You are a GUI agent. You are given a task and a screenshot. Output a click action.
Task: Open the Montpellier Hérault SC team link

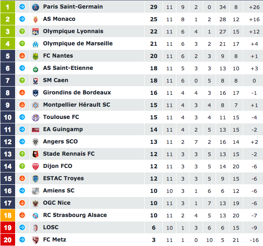[76, 105]
